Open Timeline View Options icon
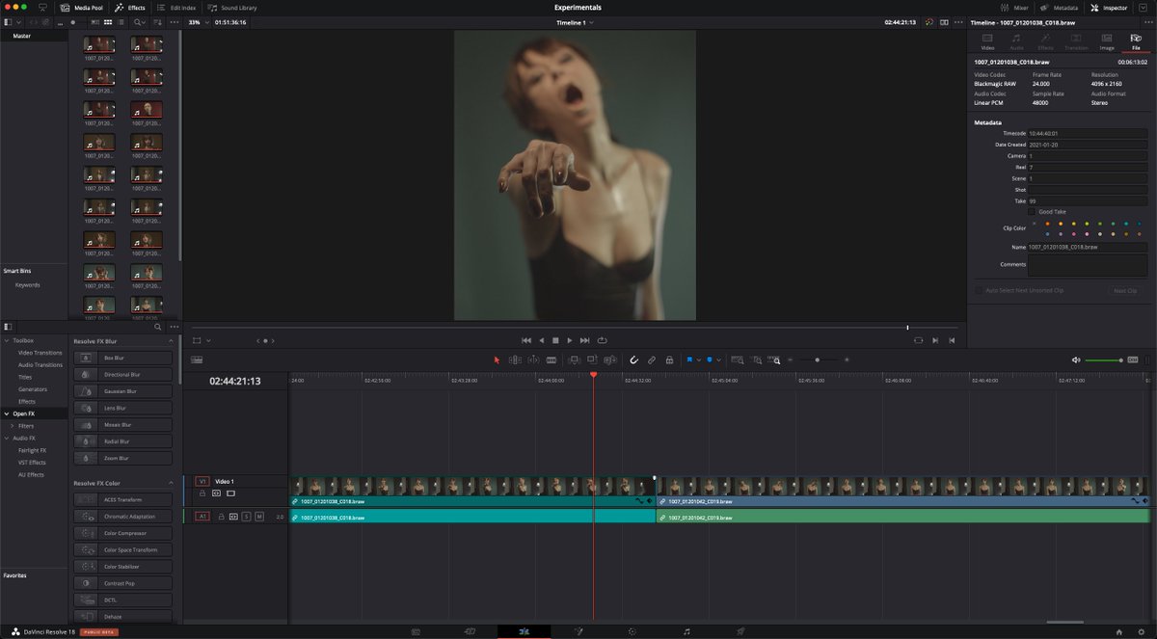 click(198, 359)
